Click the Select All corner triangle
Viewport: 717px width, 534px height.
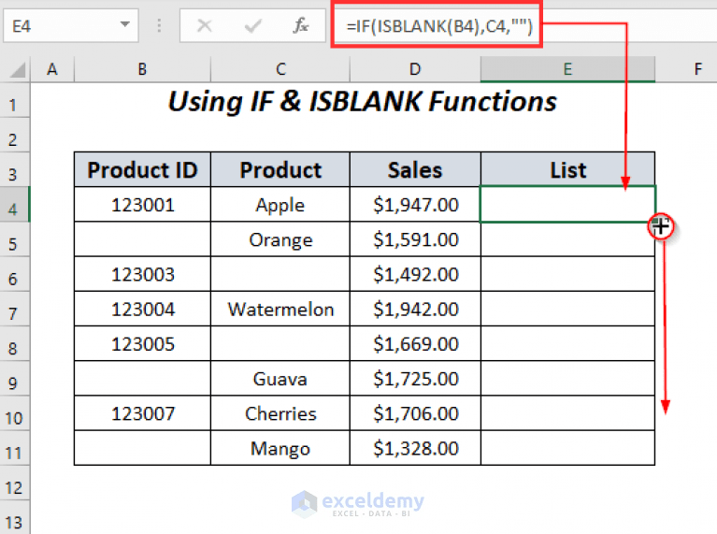coord(16,69)
